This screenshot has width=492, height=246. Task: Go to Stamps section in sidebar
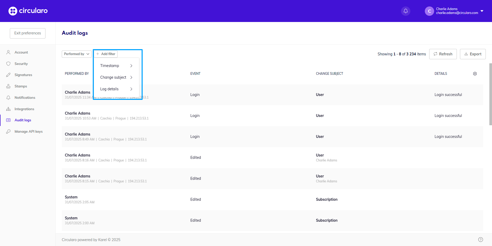click(x=21, y=86)
